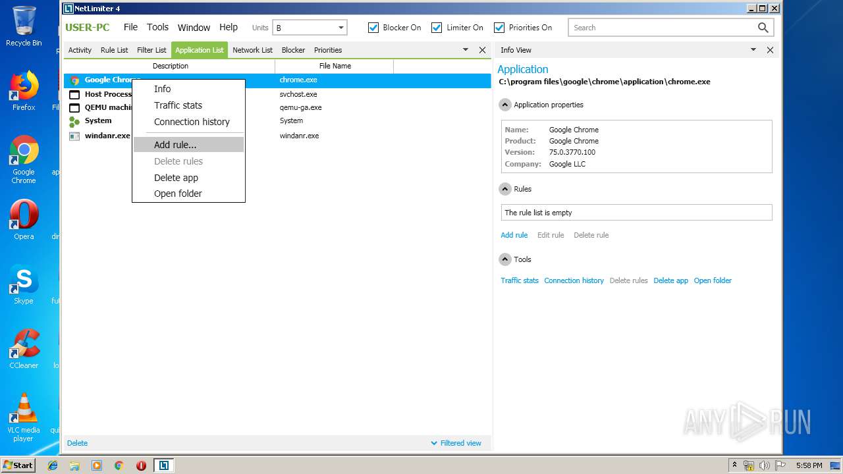Open Application List panel options dropdown arrow
The width and height of the screenshot is (843, 474).
pos(466,50)
